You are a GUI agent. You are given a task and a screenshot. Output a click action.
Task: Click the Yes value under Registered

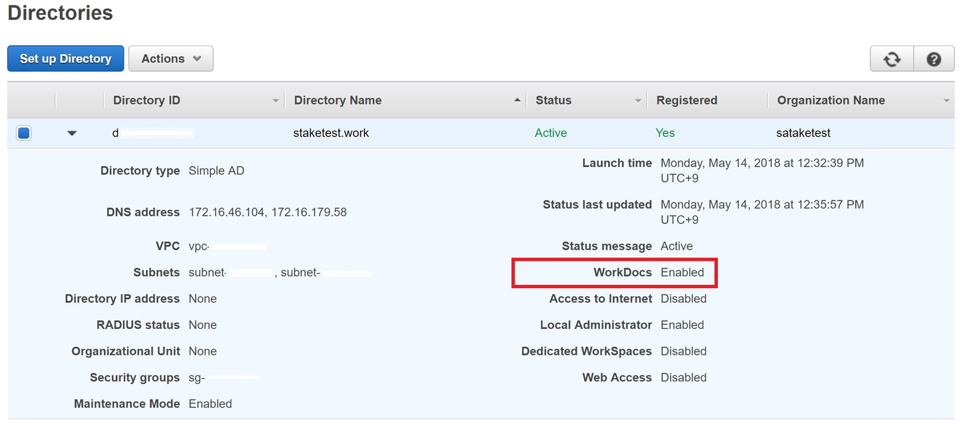coord(665,133)
